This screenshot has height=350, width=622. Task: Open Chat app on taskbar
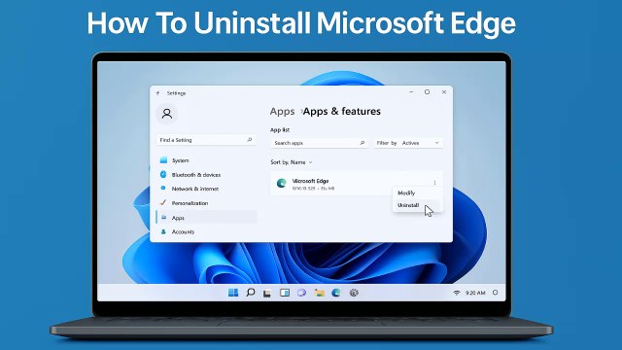point(301,293)
